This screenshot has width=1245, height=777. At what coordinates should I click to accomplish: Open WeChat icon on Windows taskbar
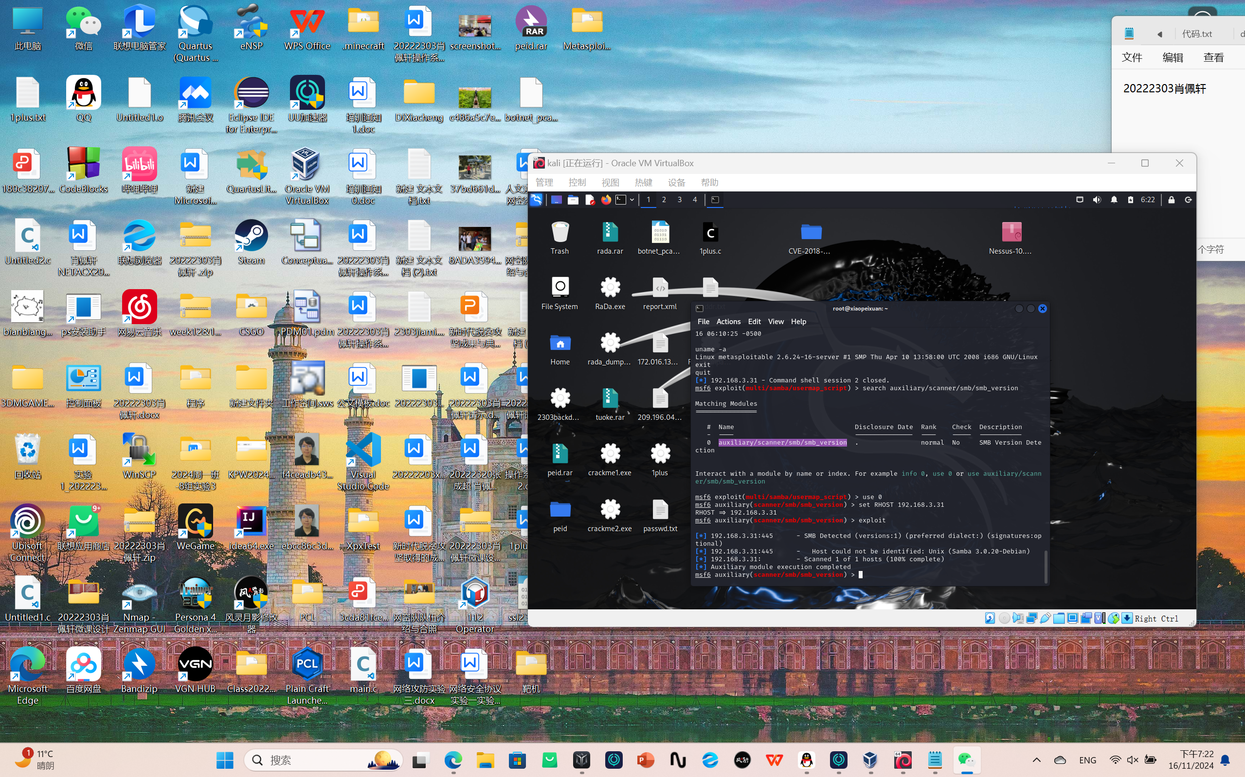(967, 760)
